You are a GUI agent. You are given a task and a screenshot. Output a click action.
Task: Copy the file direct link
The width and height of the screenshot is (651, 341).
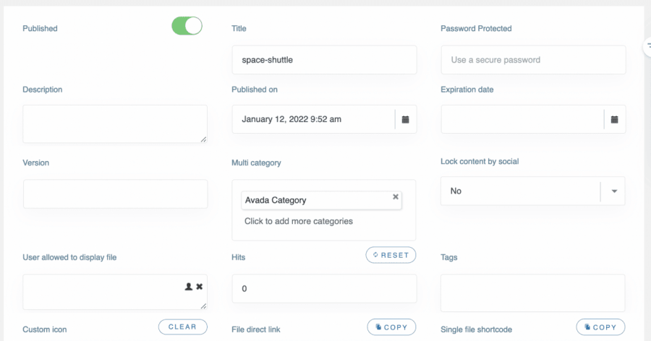click(x=391, y=327)
